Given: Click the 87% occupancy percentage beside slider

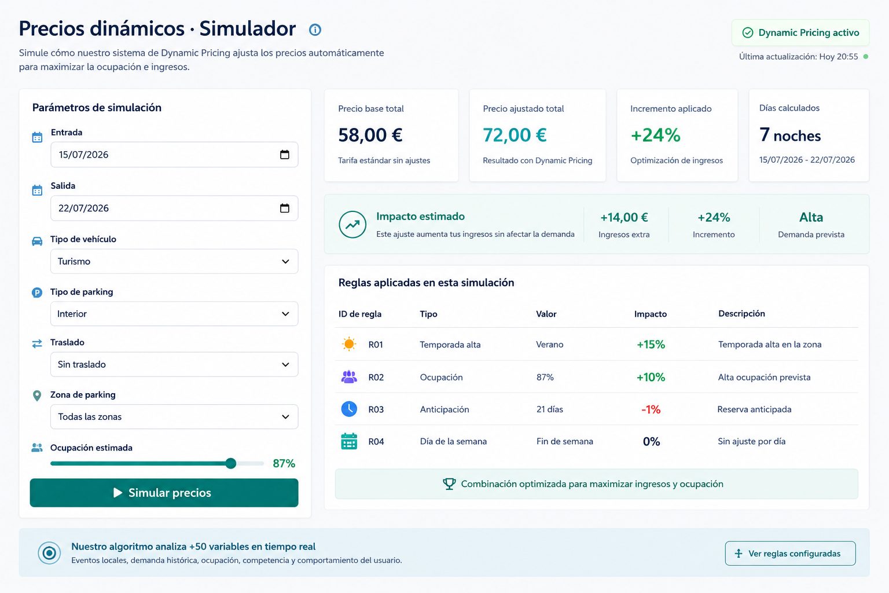Looking at the screenshot, I should pyautogui.click(x=284, y=463).
